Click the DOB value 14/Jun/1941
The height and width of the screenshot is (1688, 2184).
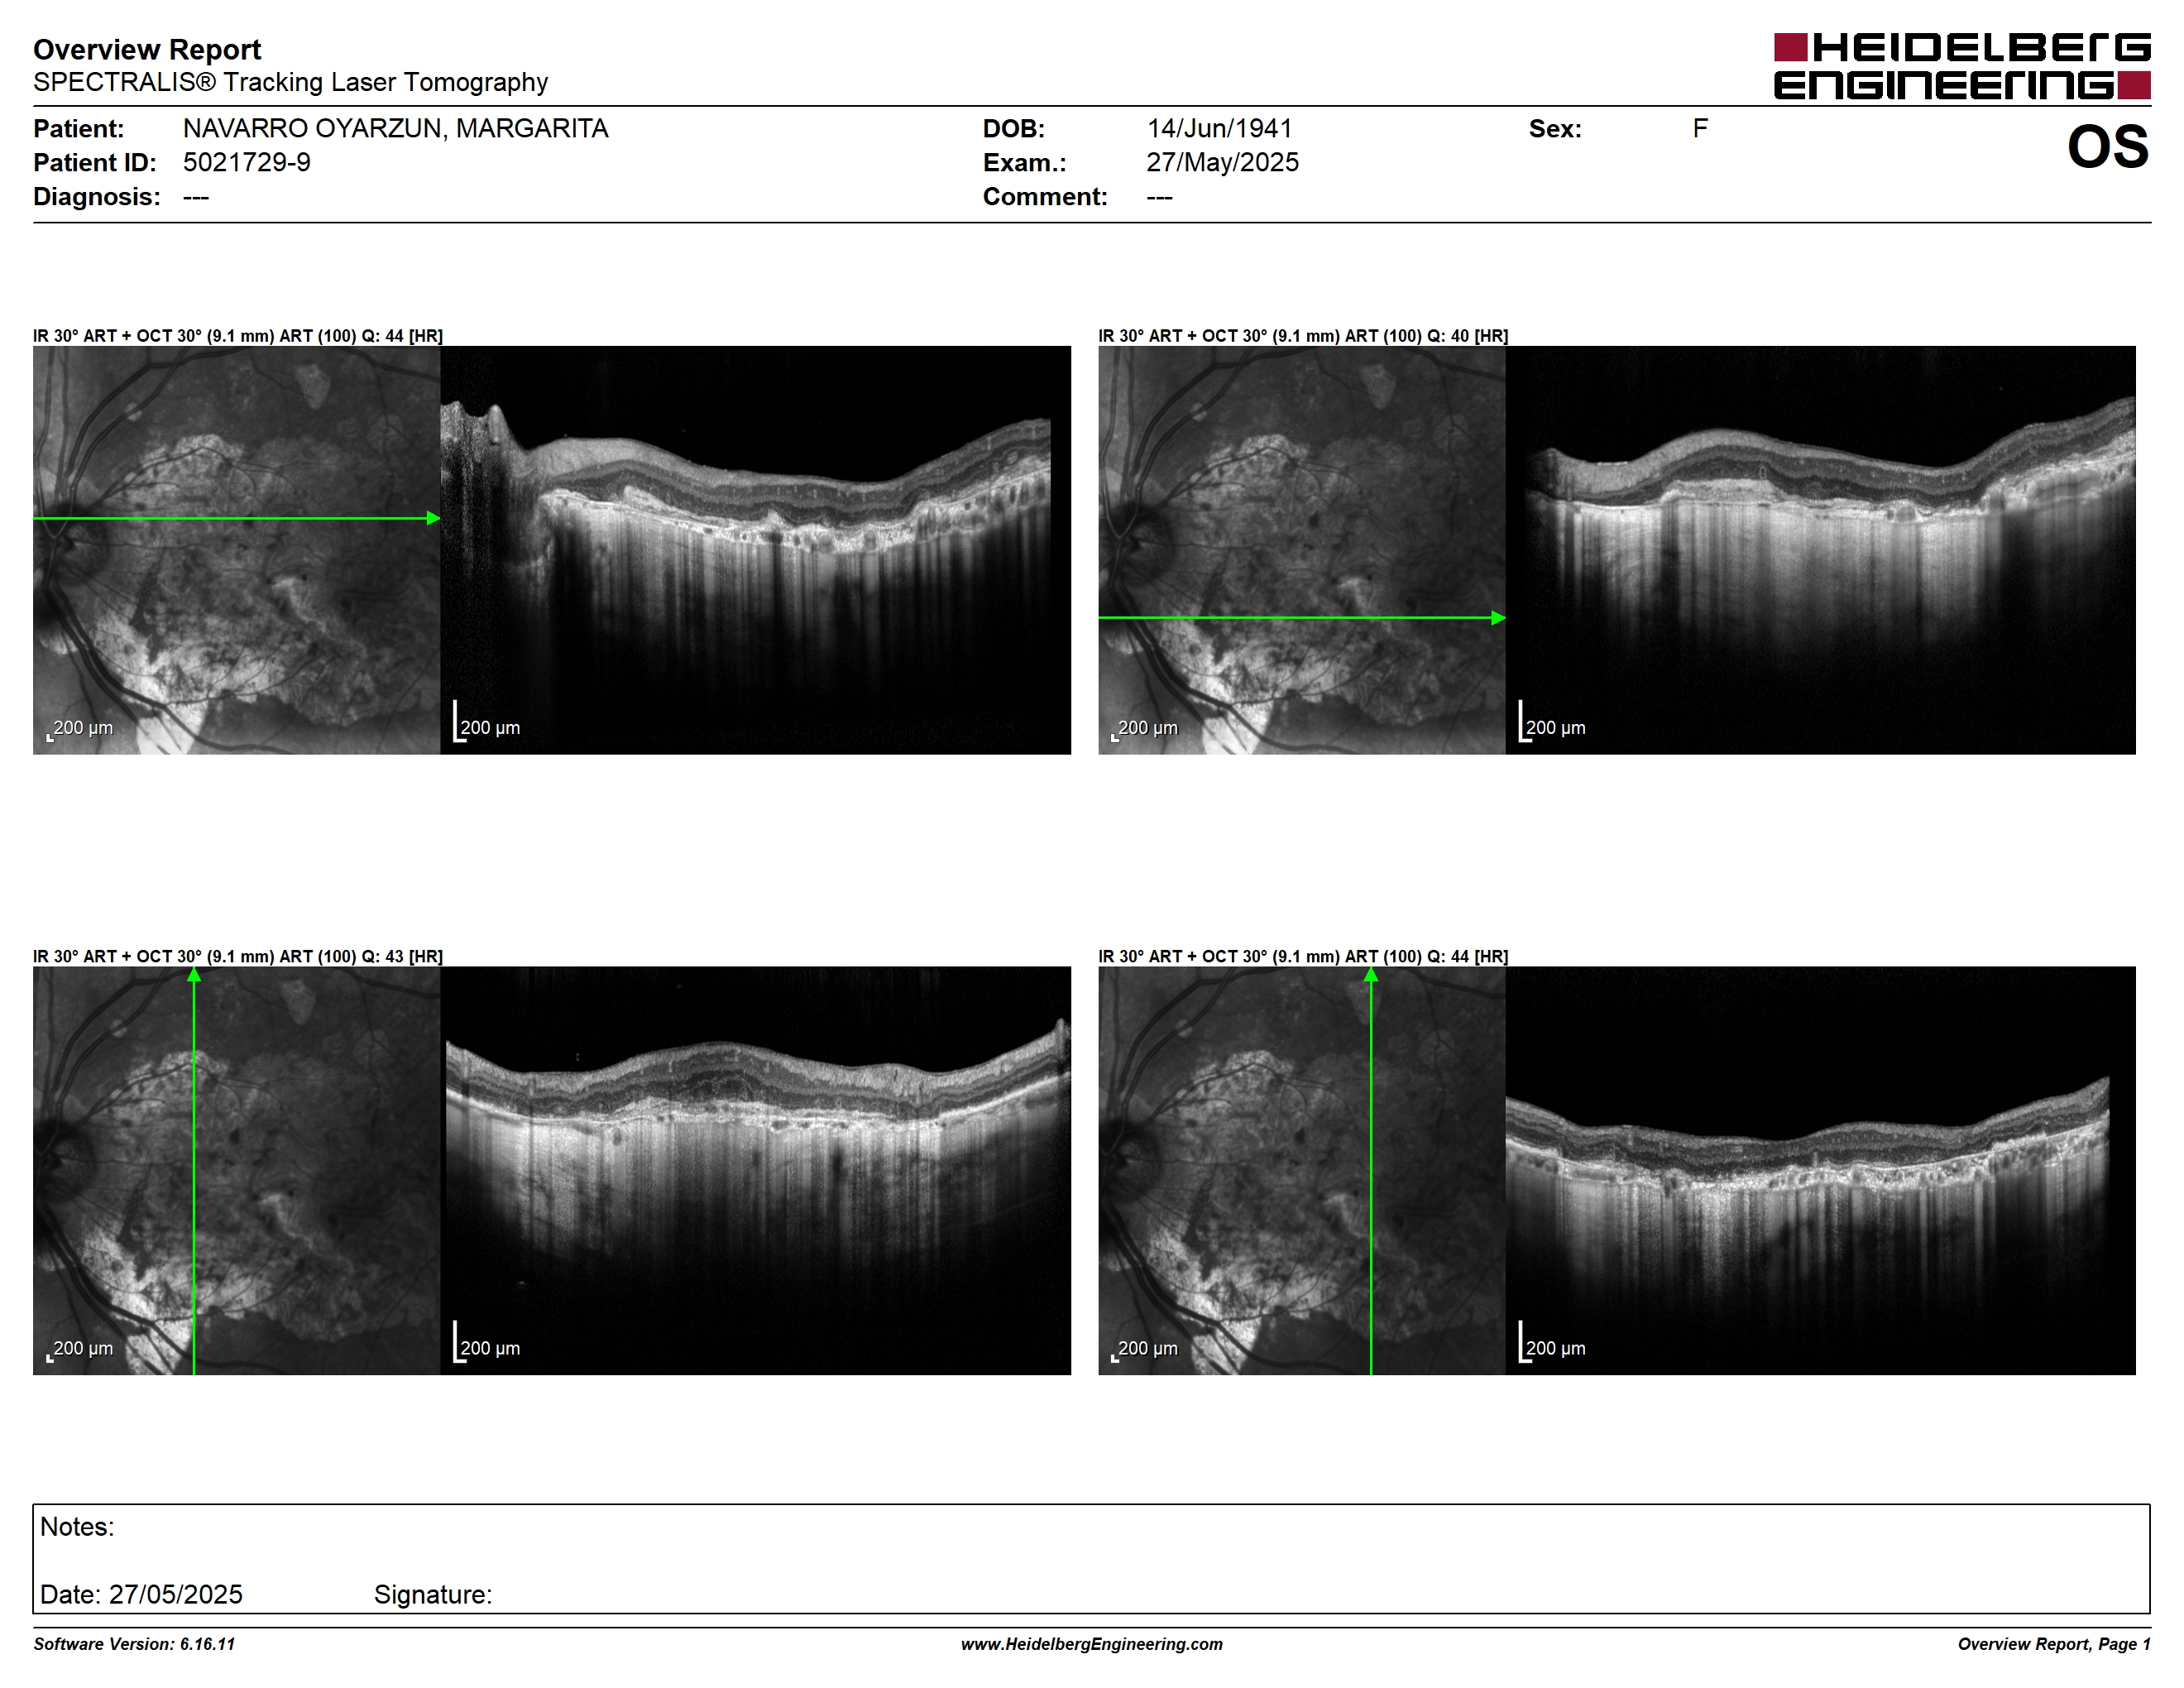(1219, 129)
